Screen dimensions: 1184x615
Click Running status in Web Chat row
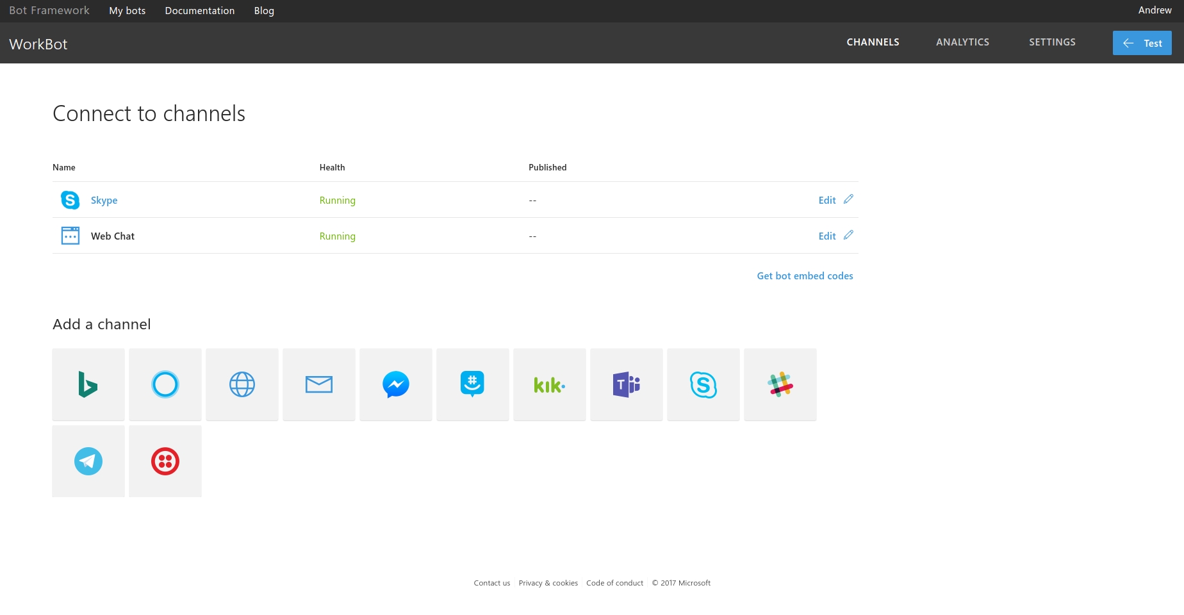[337, 236]
